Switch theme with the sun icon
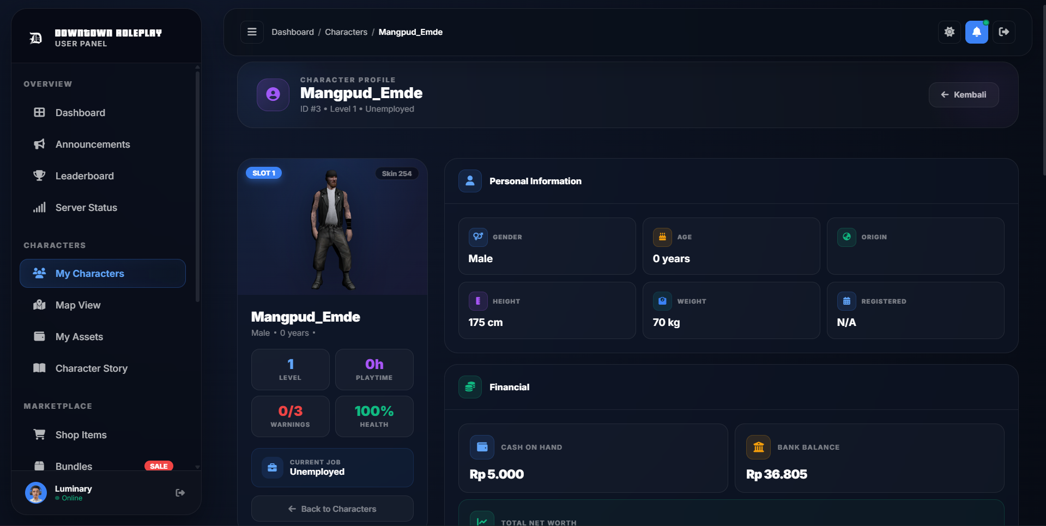Viewport: 1046px width, 526px height. pos(949,32)
